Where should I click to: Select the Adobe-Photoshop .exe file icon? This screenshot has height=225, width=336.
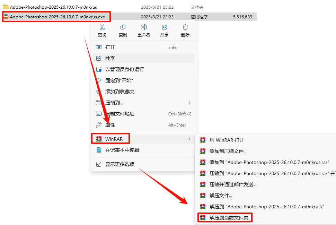tap(6, 17)
